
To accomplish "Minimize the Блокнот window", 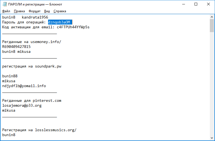I will click(x=184, y=4).
